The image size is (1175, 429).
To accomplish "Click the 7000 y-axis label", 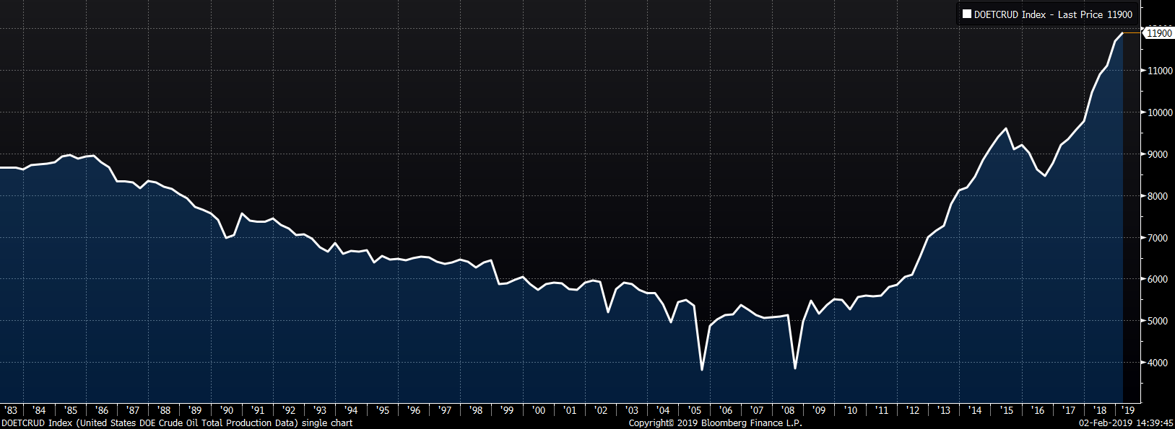I will (1158, 238).
